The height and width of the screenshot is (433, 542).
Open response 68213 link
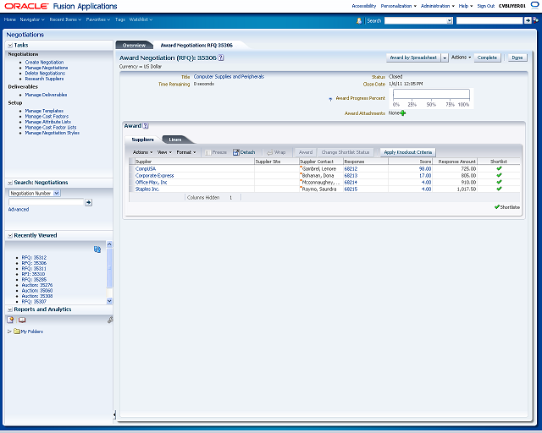(351, 175)
